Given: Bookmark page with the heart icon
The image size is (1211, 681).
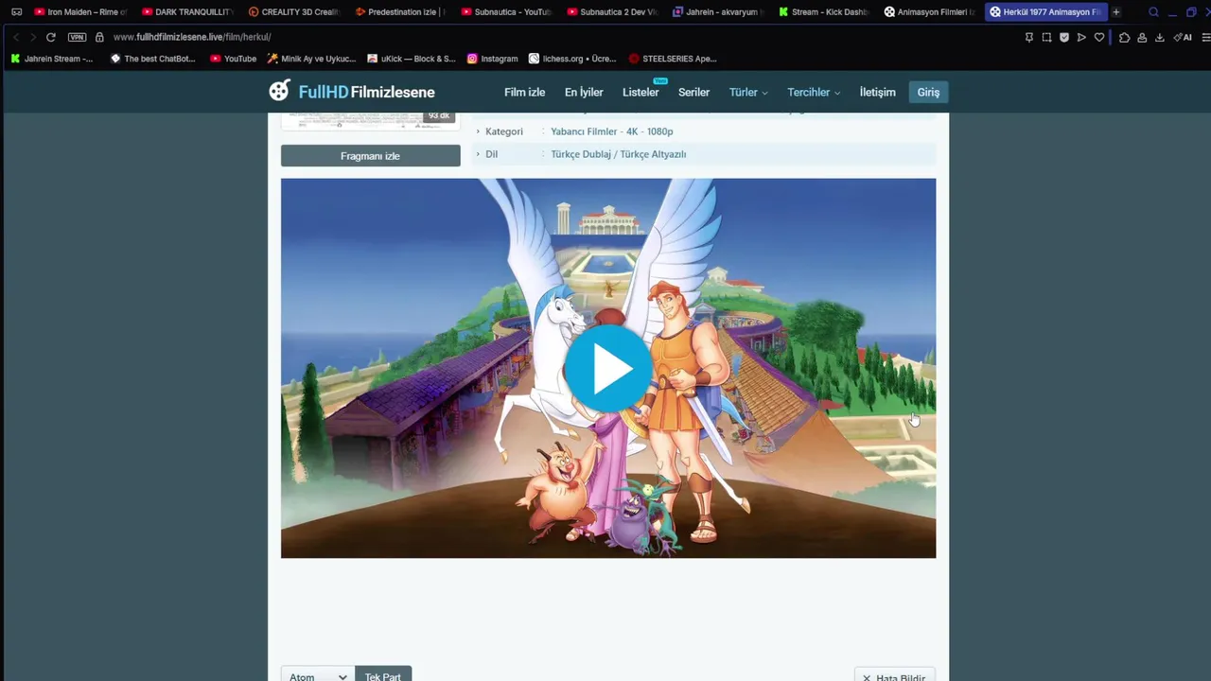Looking at the screenshot, I should pos(1099,37).
